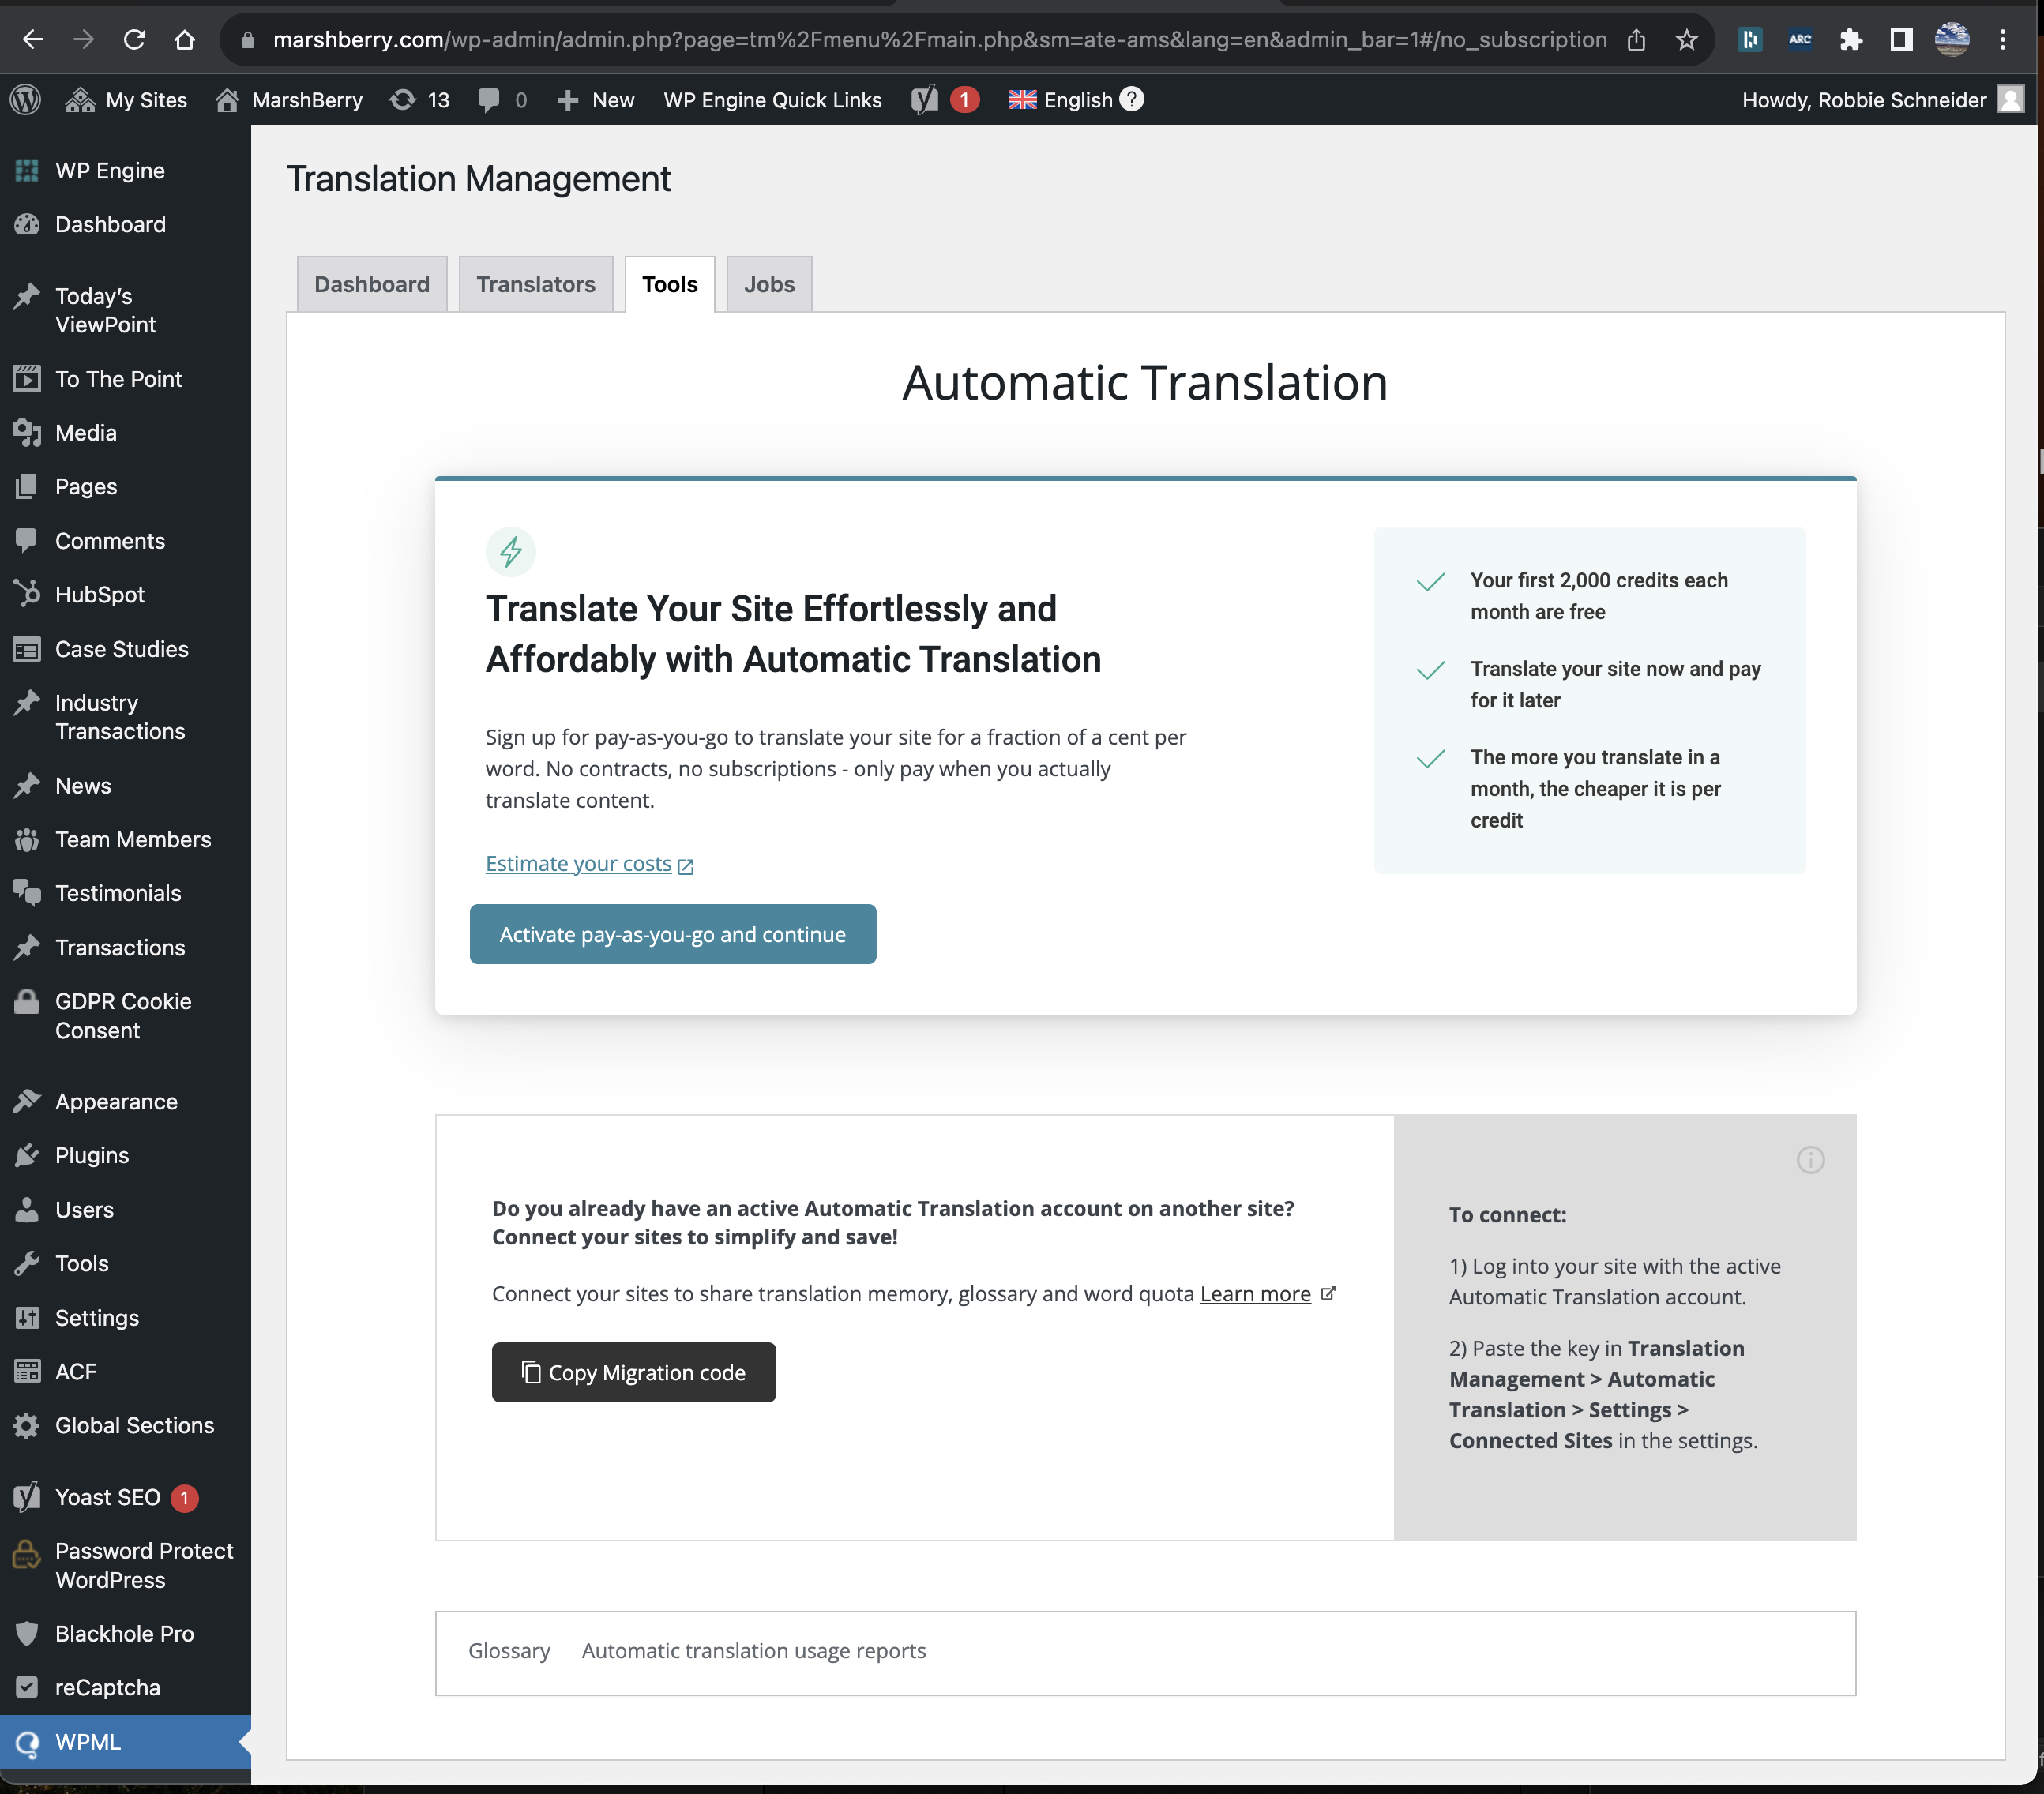Open Automatic translation usage reports
This screenshot has height=1794, width=2044.
point(754,1651)
